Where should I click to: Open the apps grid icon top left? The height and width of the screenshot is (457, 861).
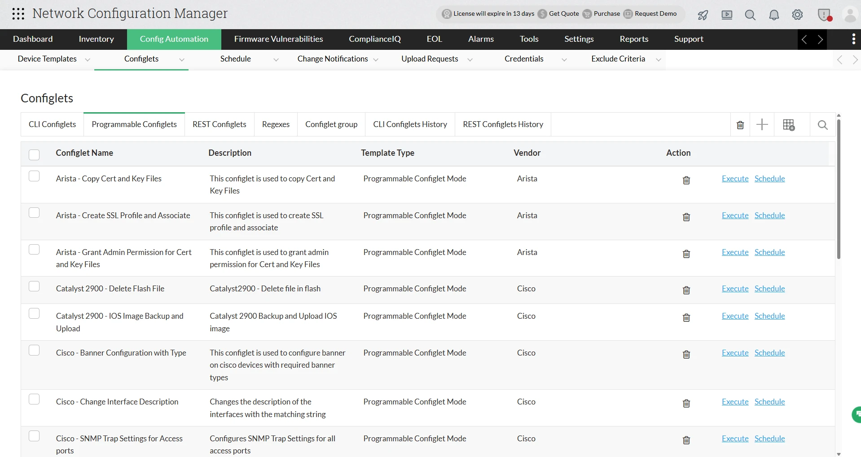click(x=18, y=14)
